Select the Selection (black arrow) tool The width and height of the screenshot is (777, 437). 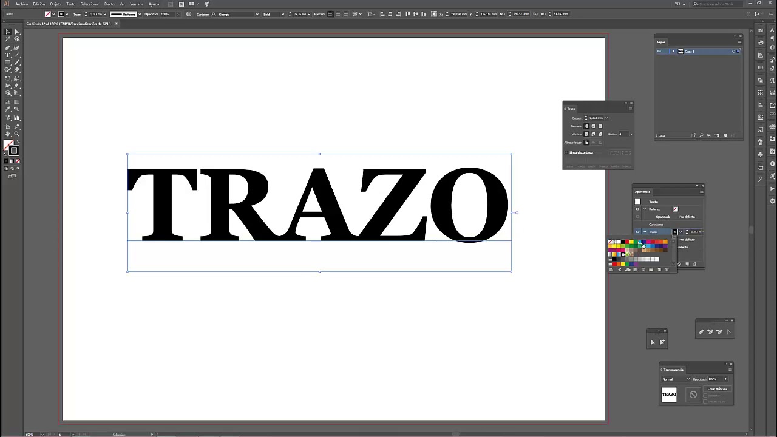pyautogui.click(x=8, y=32)
